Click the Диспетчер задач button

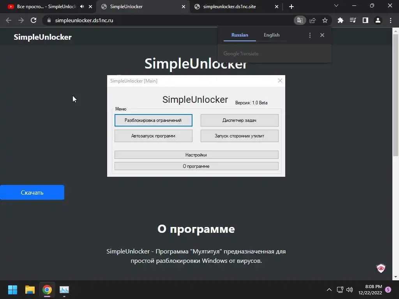click(x=240, y=120)
